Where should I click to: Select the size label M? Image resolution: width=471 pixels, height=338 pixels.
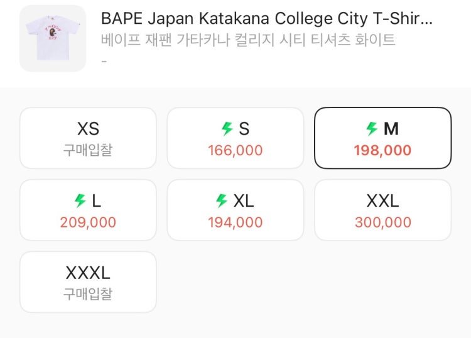391,129
